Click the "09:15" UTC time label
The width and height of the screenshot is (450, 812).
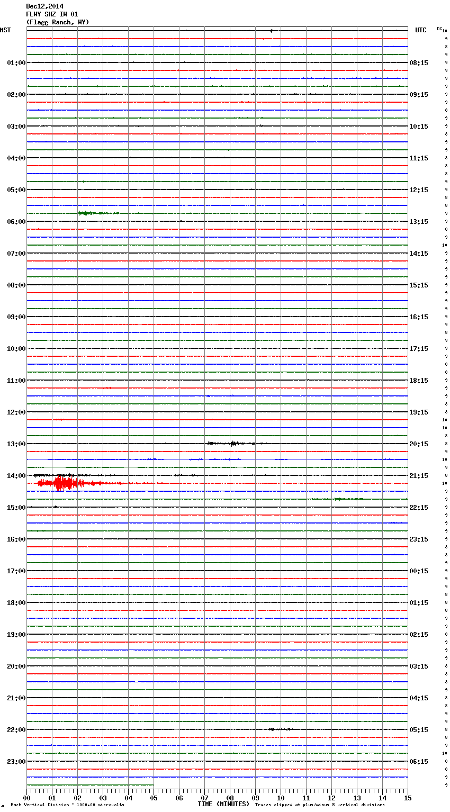click(x=419, y=95)
